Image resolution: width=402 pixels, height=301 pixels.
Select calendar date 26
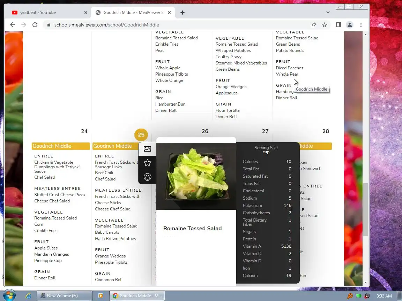[x=205, y=131]
